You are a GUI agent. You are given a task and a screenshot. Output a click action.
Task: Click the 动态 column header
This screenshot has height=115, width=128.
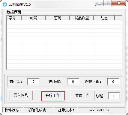click(x=104, y=18)
